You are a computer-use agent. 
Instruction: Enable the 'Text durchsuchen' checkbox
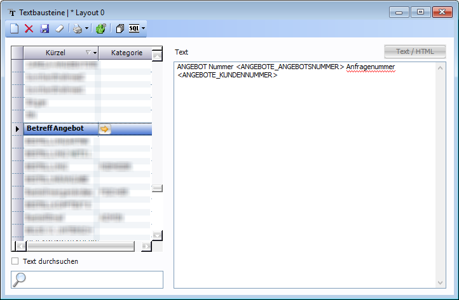15,261
